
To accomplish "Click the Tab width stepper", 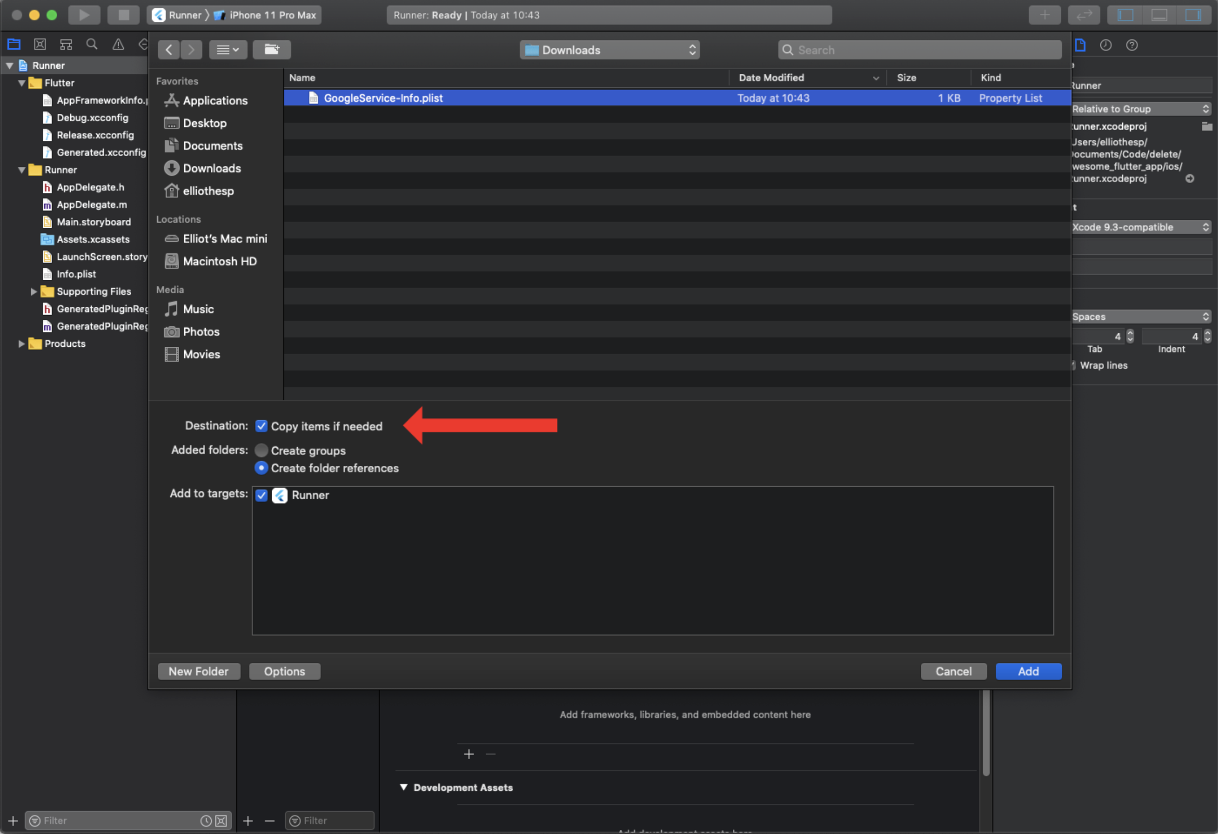I will coord(1130,336).
